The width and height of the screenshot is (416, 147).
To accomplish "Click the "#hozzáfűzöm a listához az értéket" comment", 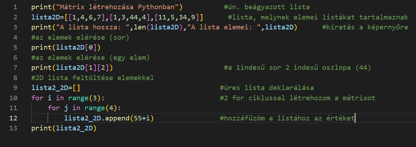I will point(287,118).
